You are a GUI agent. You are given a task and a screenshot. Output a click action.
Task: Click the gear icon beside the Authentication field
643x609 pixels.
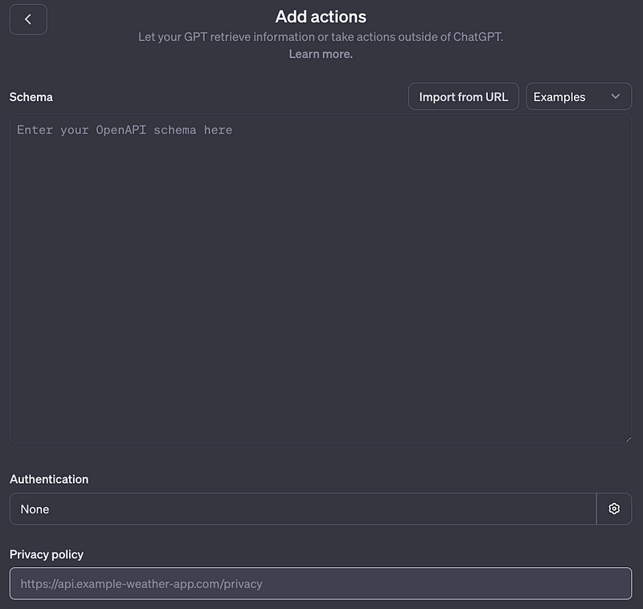click(614, 509)
